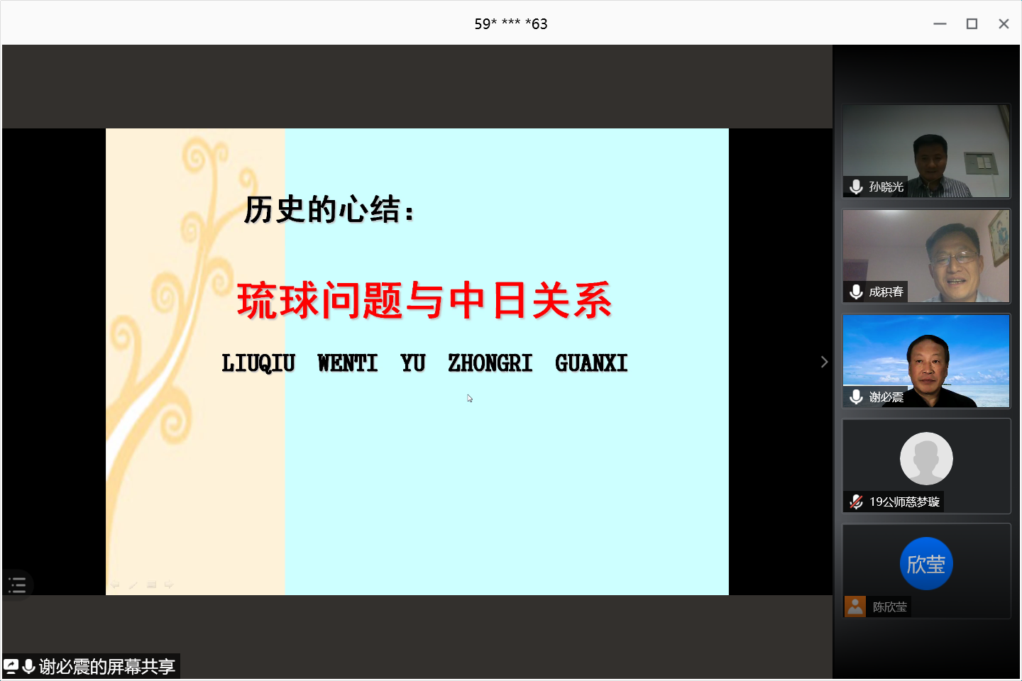The width and height of the screenshot is (1022, 681).
Task: Click the slide's previous arrow icon
Action: 115,585
